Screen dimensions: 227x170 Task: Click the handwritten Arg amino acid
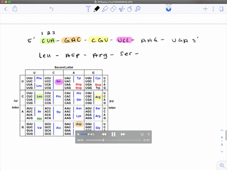(x=100, y=55)
